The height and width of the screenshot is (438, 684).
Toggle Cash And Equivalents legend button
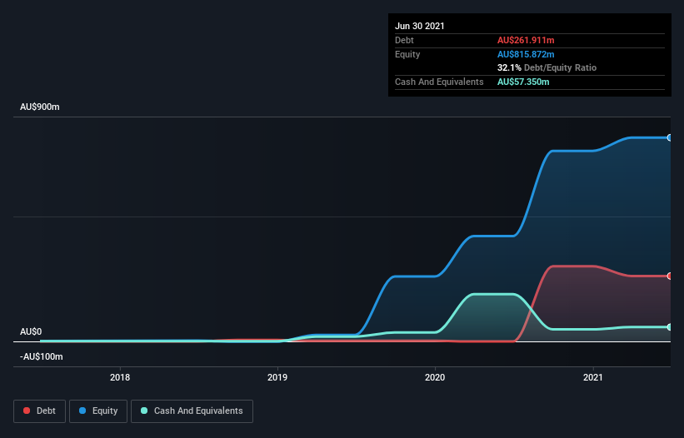point(192,411)
